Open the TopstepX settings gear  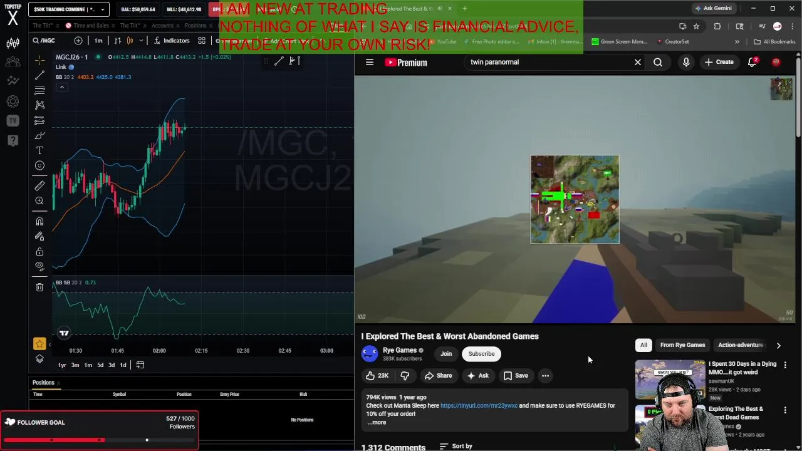coord(13,101)
